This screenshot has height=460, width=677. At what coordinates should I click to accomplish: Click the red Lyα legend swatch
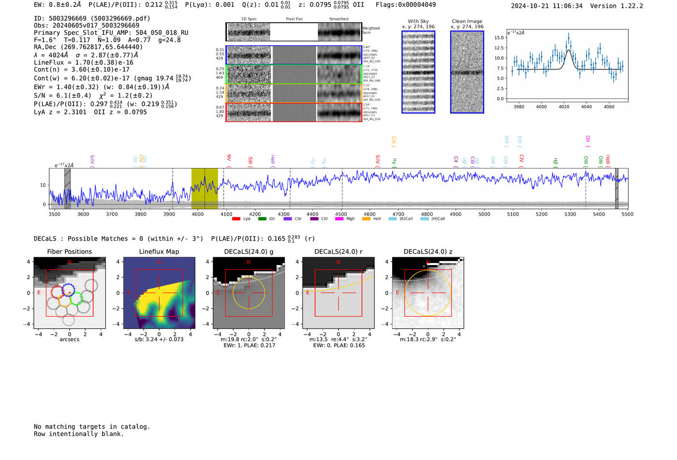tap(236, 219)
